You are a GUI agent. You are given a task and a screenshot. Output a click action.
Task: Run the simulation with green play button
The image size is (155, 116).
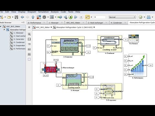click(70, 17)
